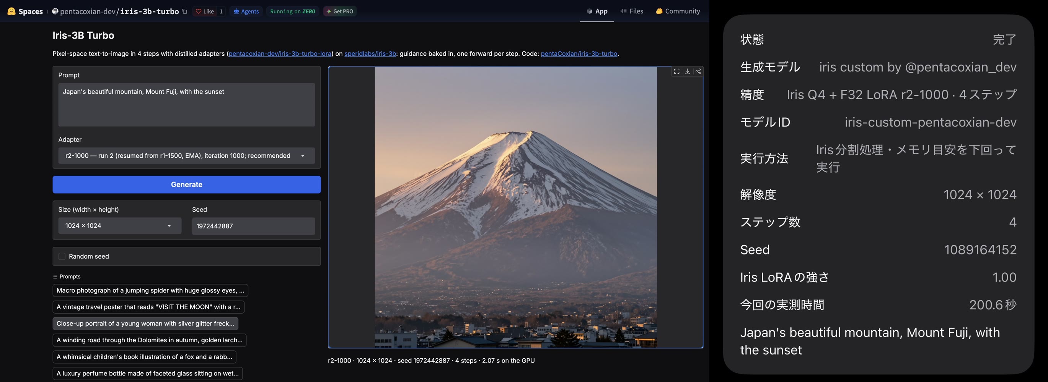Select the luxury perfume bottle example prompt
This screenshot has width=1048, height=382.
click(147, 374)
